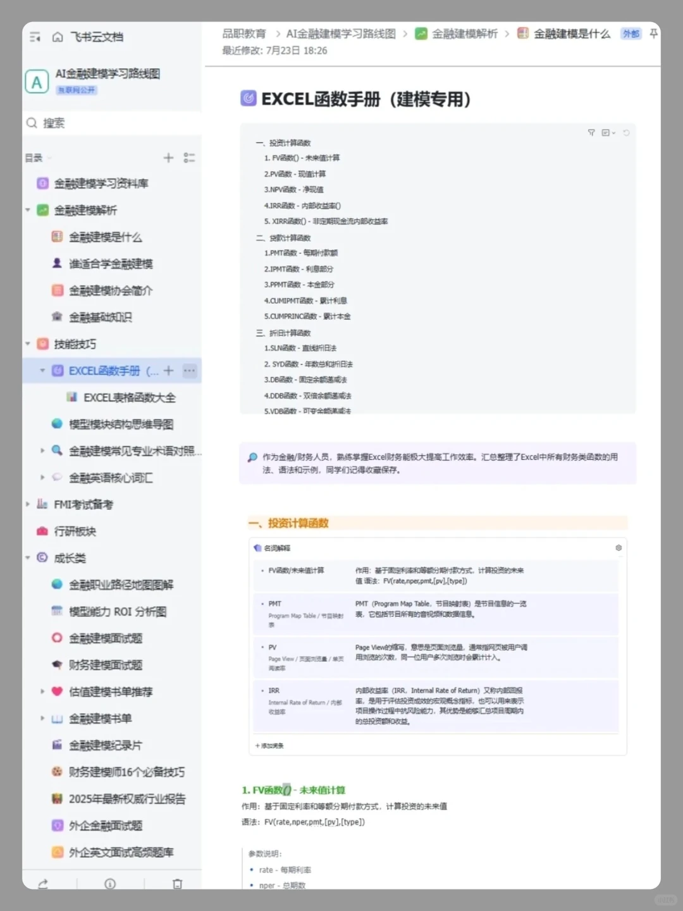
Task: Open the 目录 dropdown arrow
Action: click(x=49, y=158)
